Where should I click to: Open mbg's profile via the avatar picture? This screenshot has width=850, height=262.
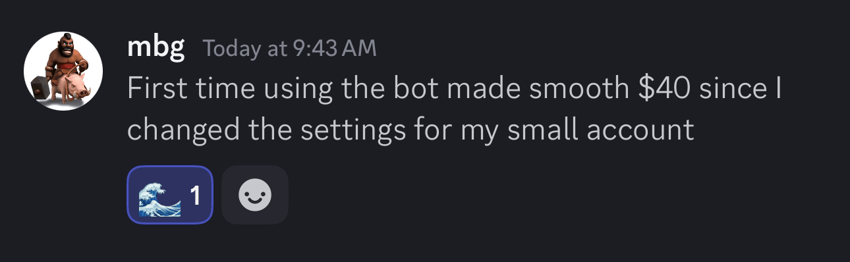(63, 70)
